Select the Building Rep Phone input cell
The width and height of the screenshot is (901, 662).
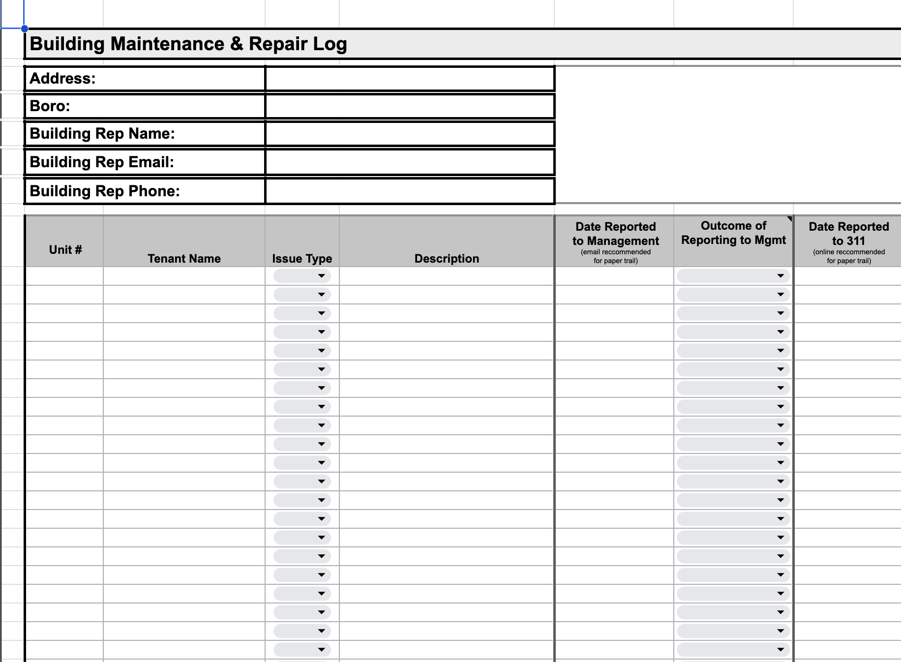[408, 191]
